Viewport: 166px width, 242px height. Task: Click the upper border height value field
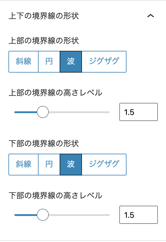tap(139, 112)
